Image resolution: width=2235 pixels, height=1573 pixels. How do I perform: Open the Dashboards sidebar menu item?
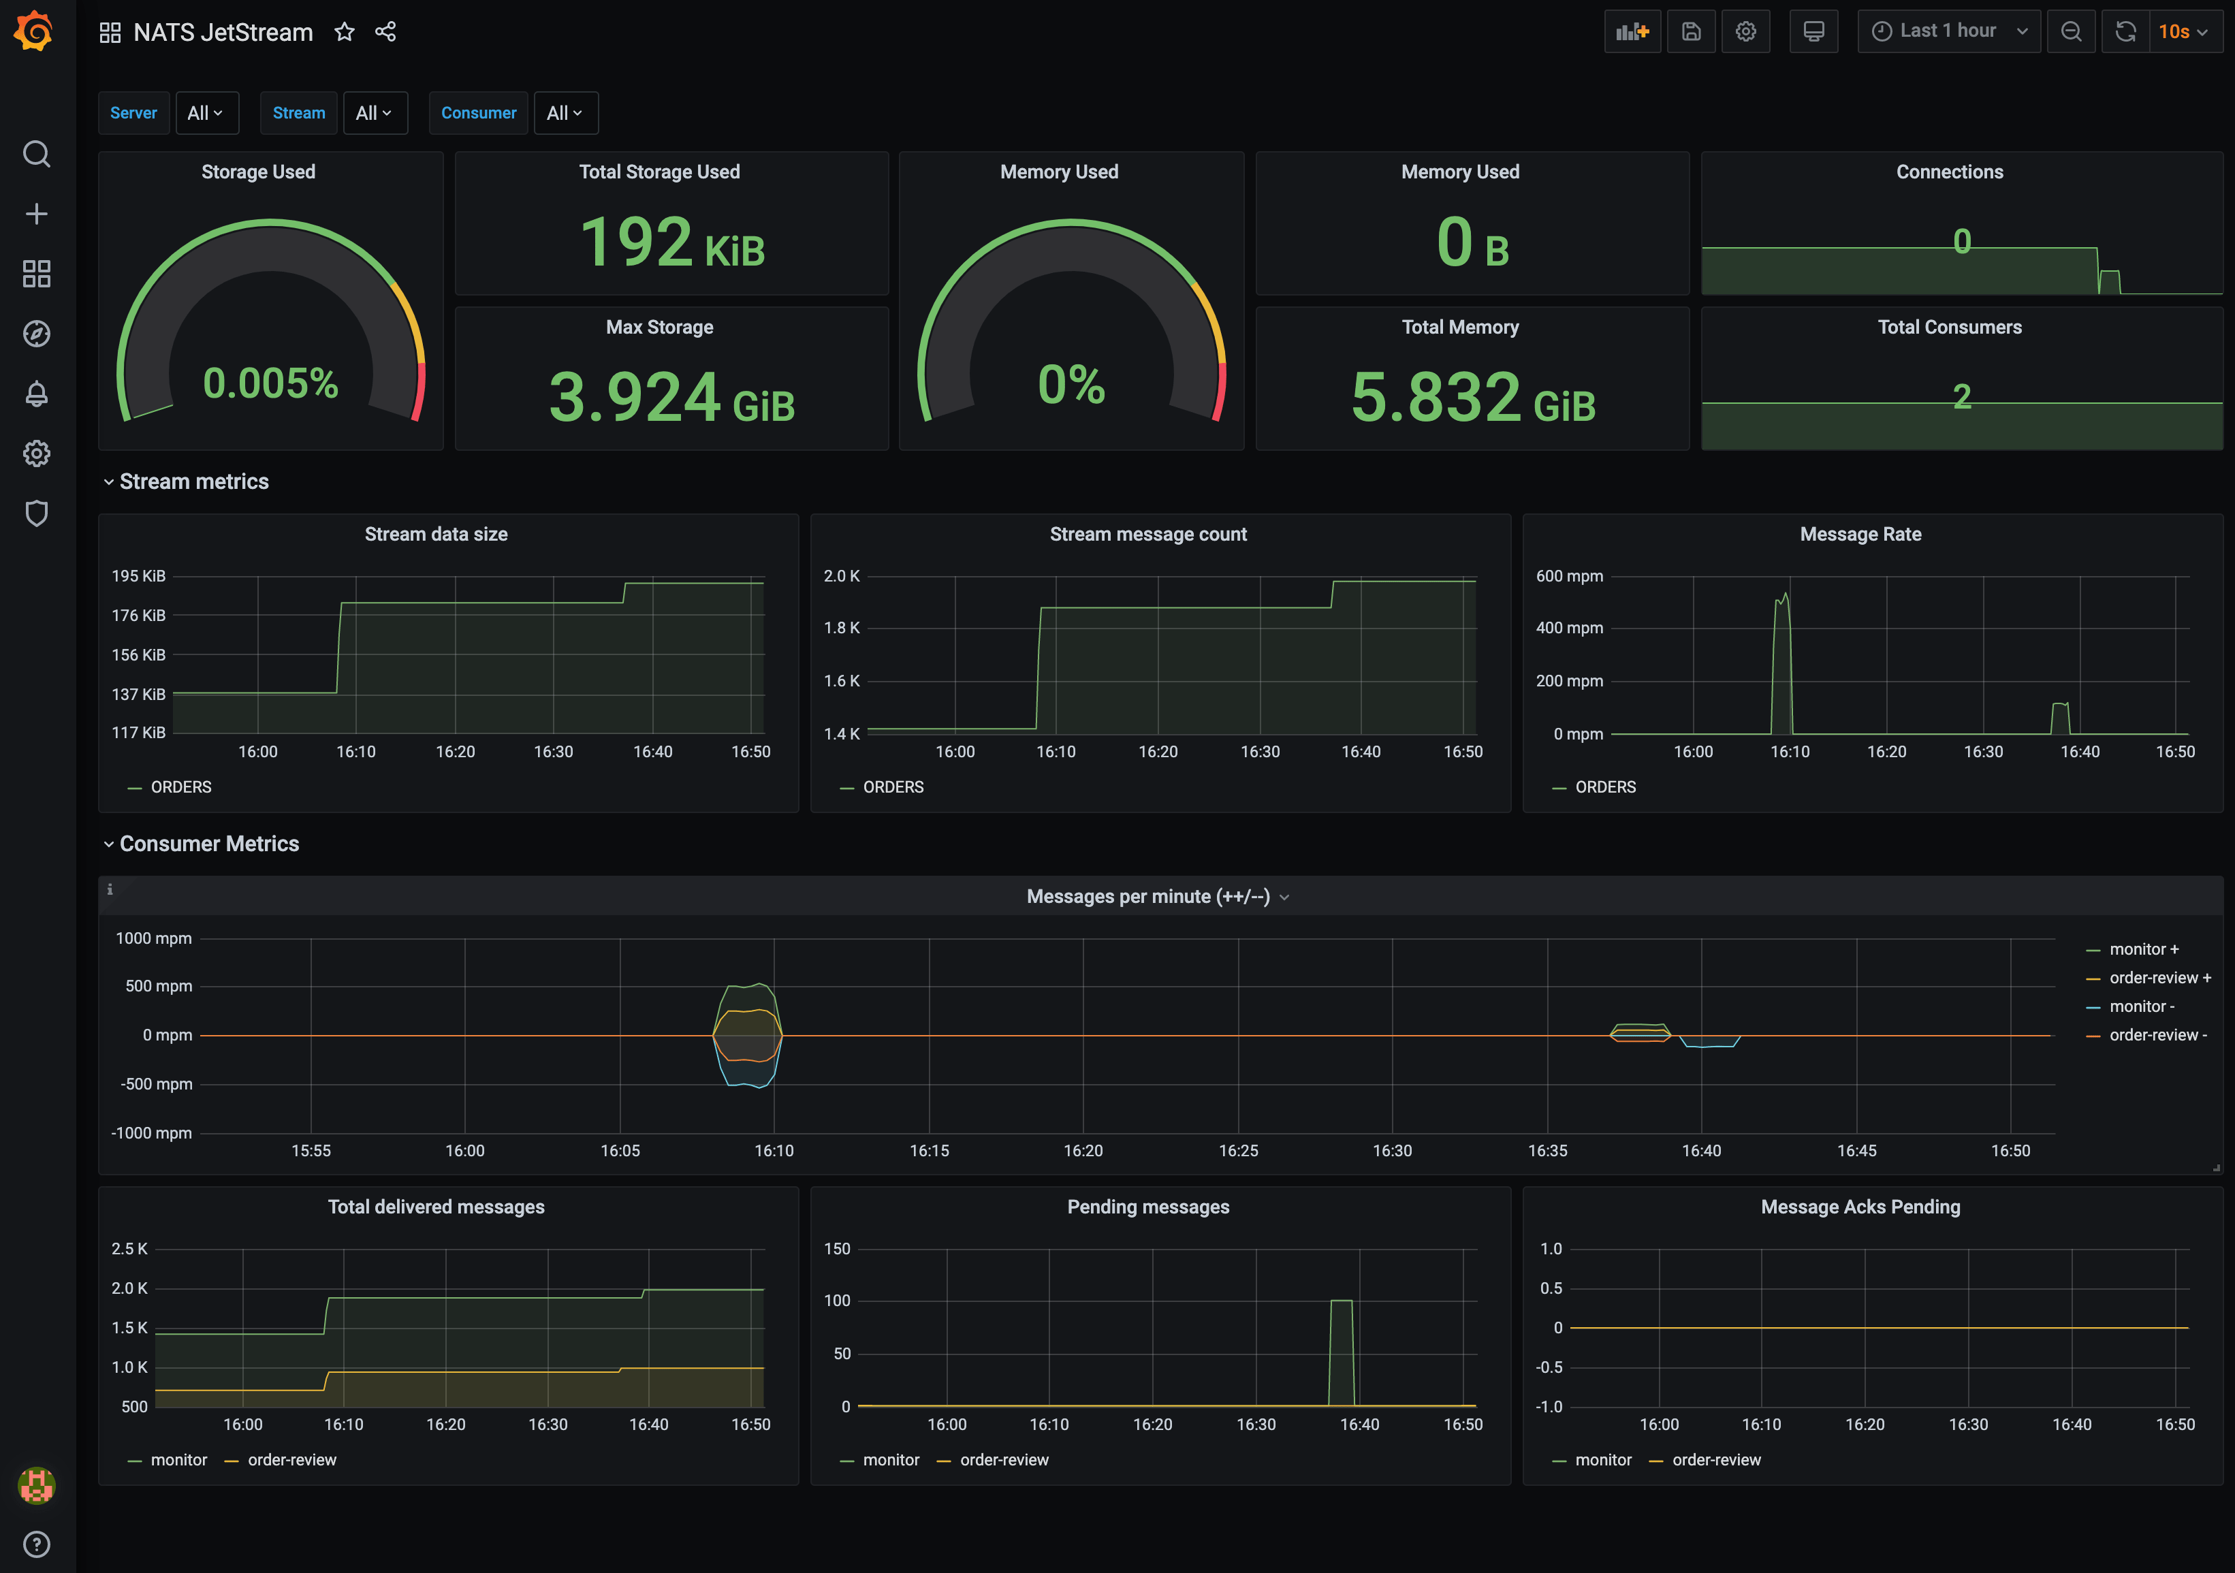[x=36, y=274]
